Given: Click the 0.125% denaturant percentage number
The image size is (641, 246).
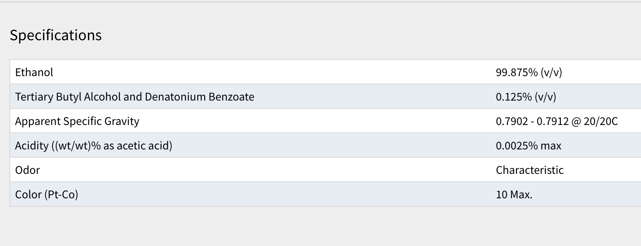Looking at the screenshot, I should [514, 97].
